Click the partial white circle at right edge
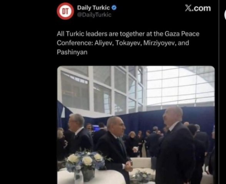Image resolution: width=226 pixels, height=184 pixels. 225,15
